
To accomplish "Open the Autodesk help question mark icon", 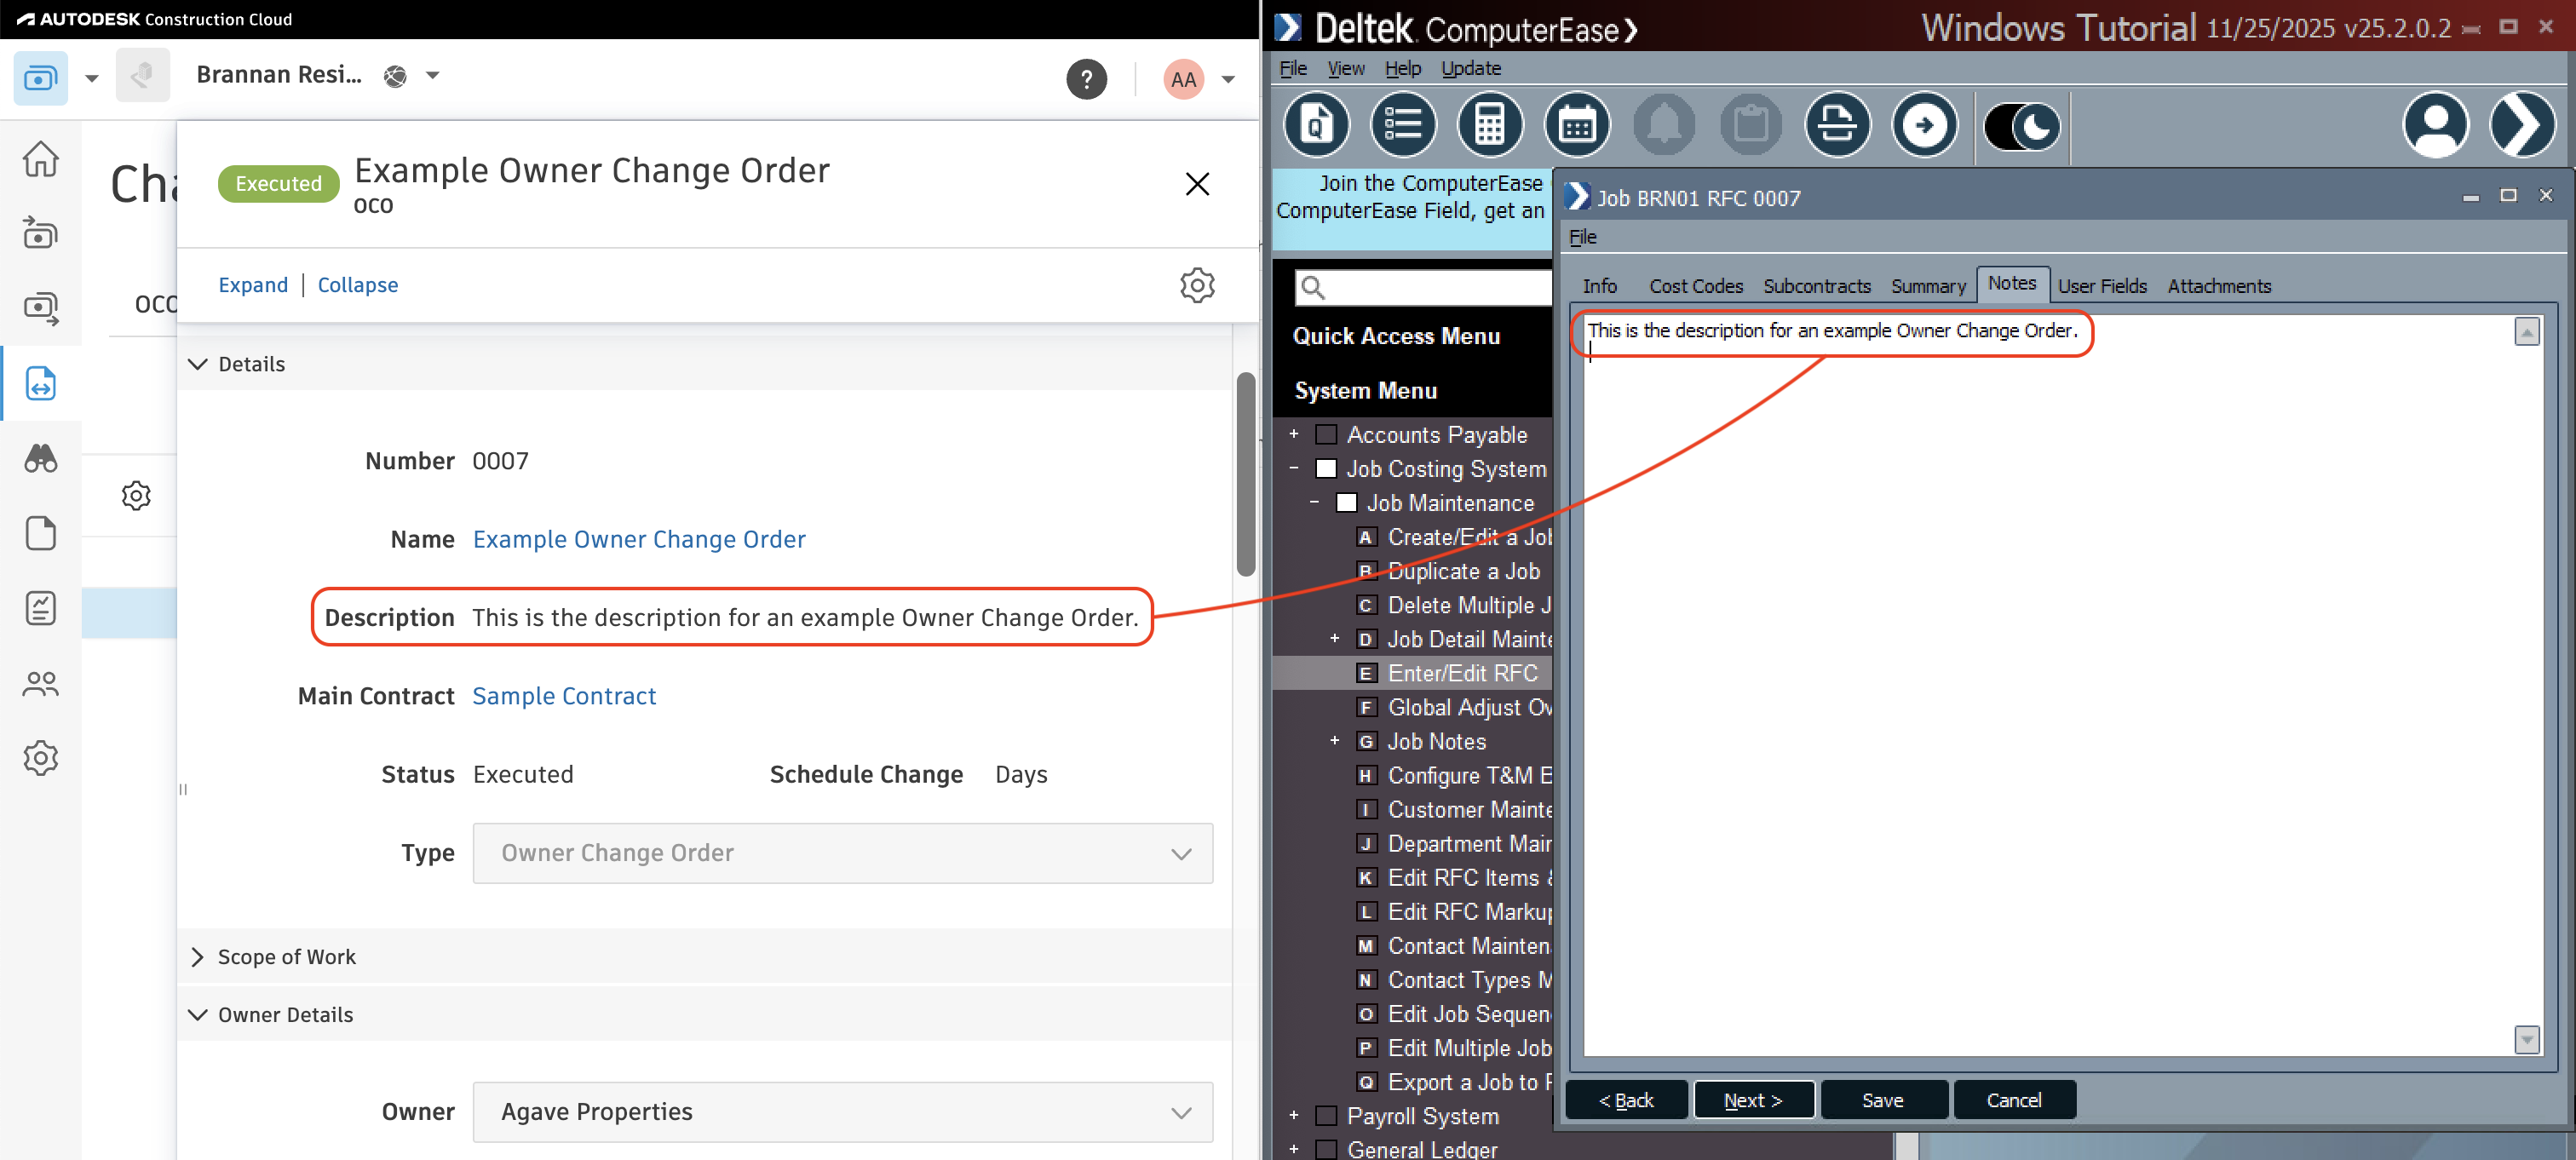I will tap(1086, 79).
